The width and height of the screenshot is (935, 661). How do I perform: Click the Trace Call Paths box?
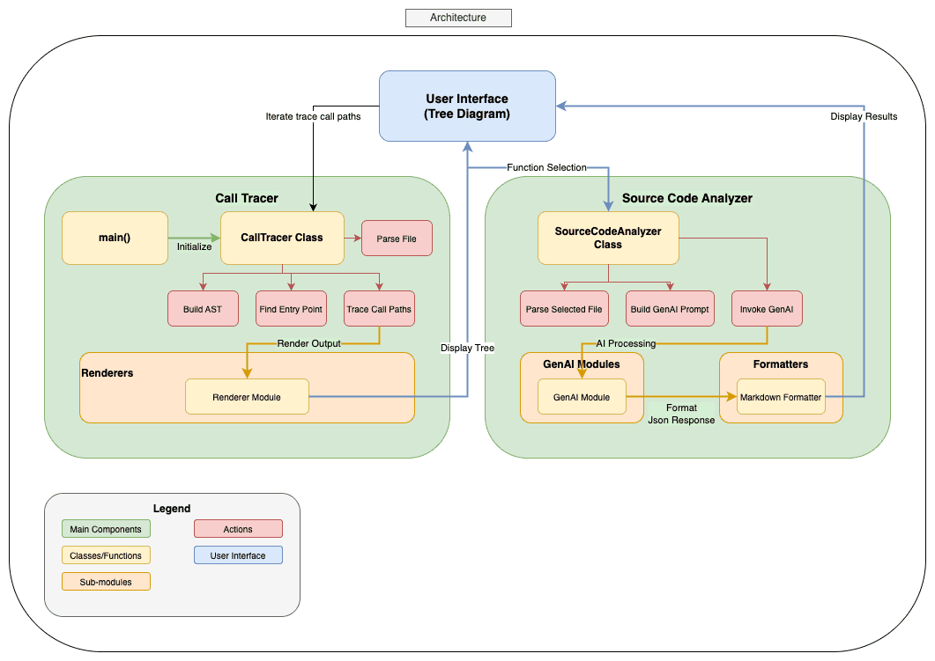coord(379,308)
